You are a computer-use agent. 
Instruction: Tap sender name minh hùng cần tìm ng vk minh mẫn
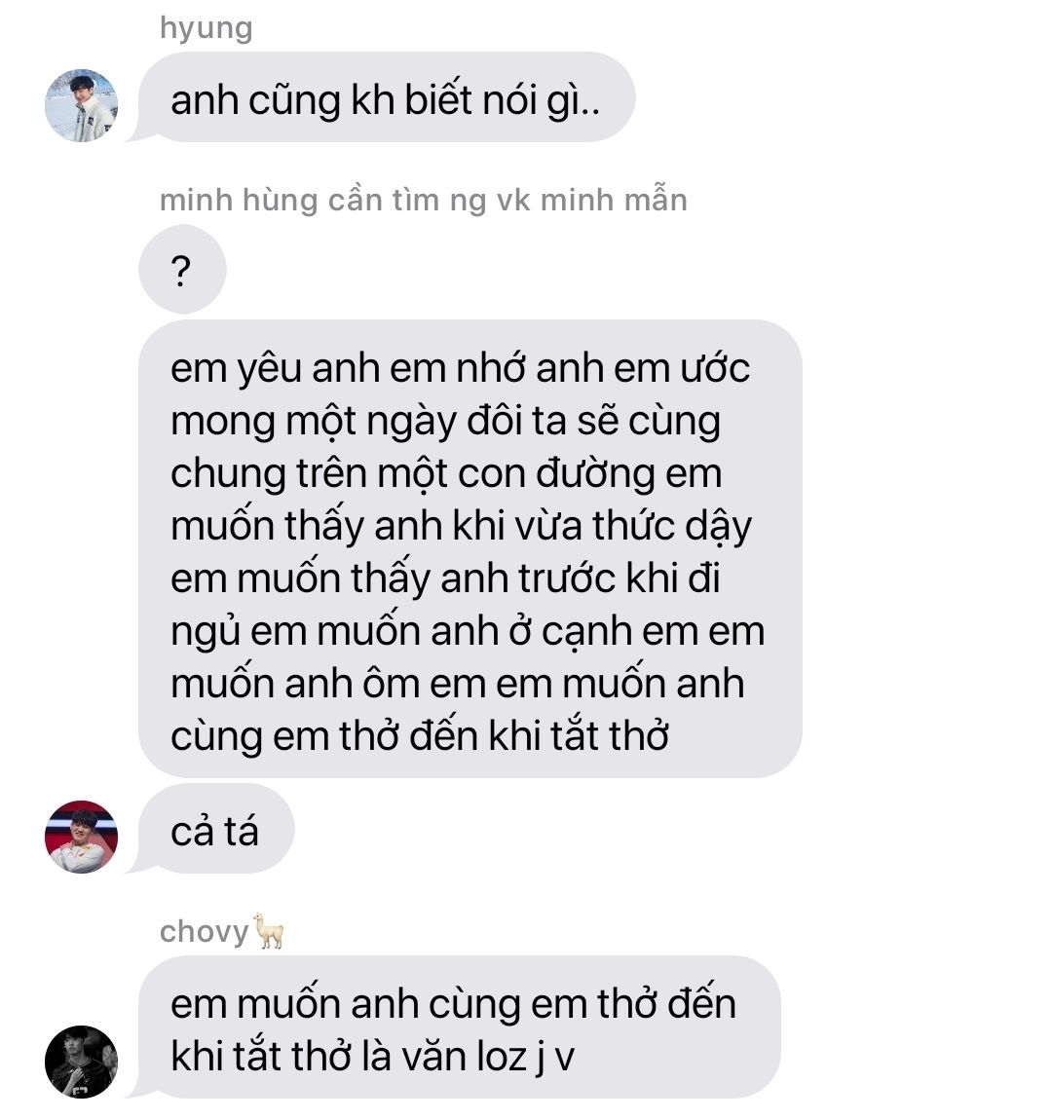(x=424, y=200)
